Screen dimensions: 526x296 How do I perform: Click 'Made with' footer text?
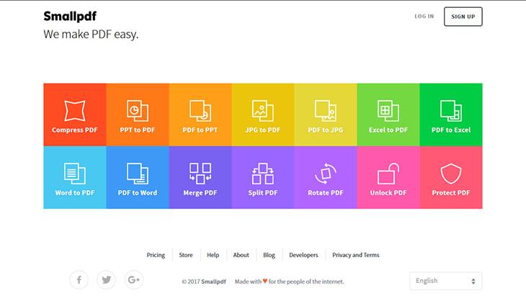pyautogui.click(x=248, y=282)
